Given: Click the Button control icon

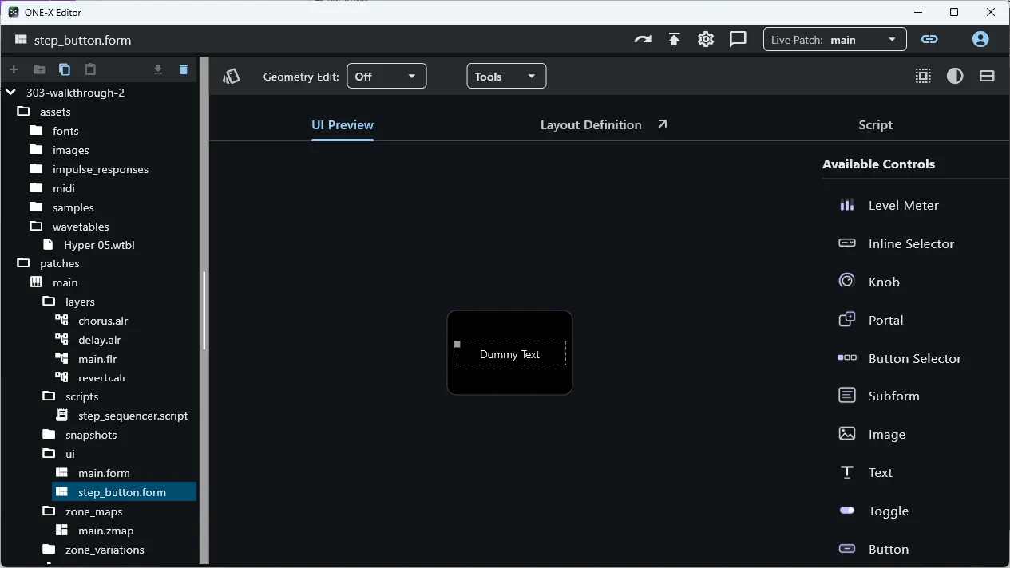Looking at the screenshot, I should click(847, 549).
